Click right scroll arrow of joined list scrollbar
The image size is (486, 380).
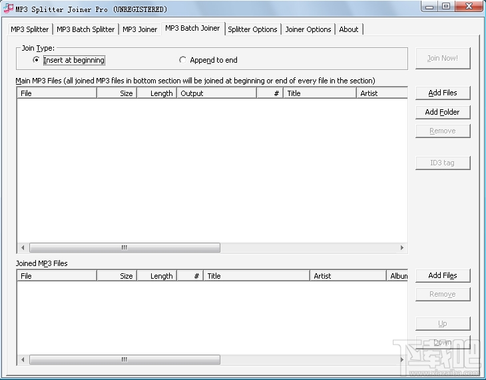tap(402, 359)
